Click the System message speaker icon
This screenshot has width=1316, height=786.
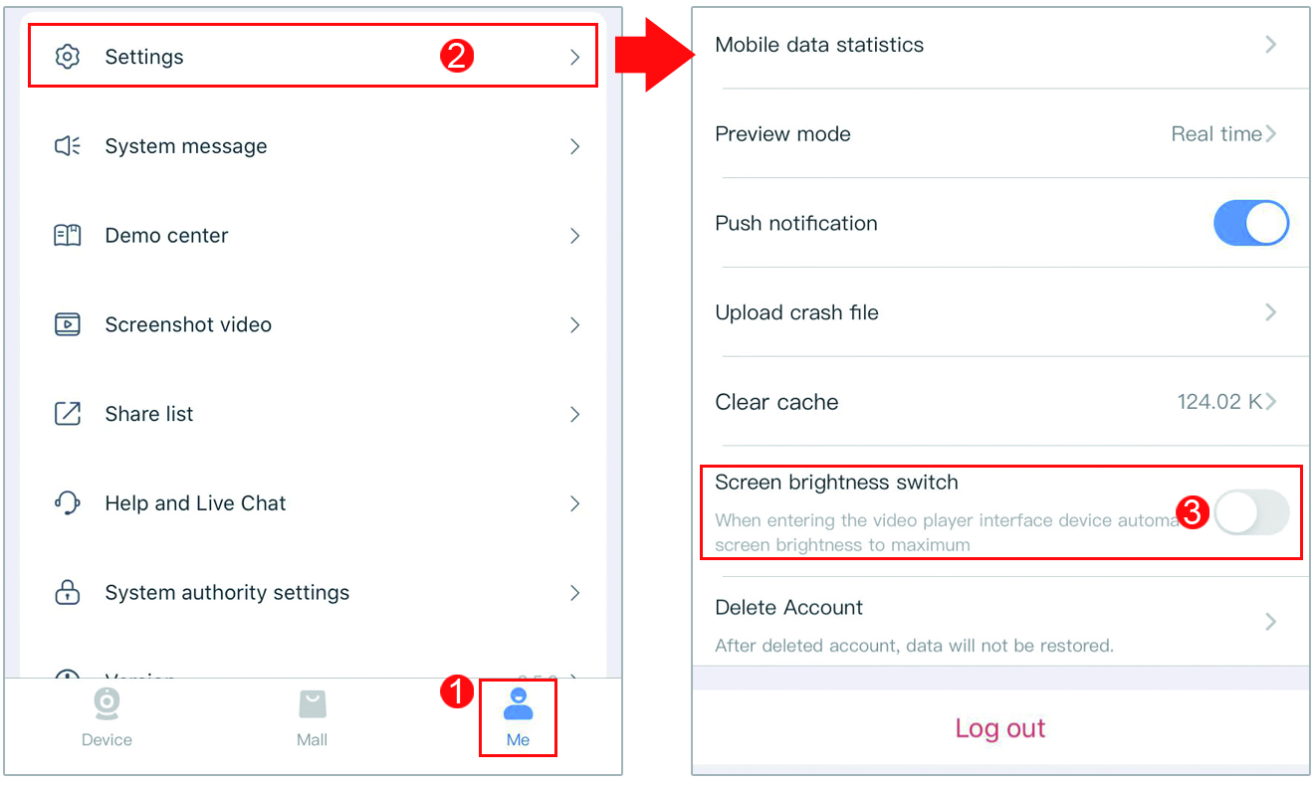click(x=67, y=146)
